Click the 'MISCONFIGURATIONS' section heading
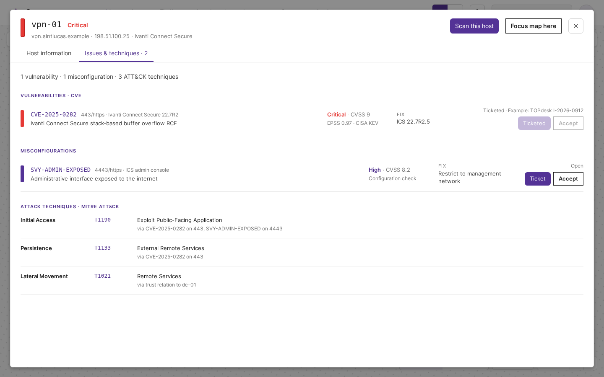This screenshot has width=604, height=377. click(x=48, y=151)
